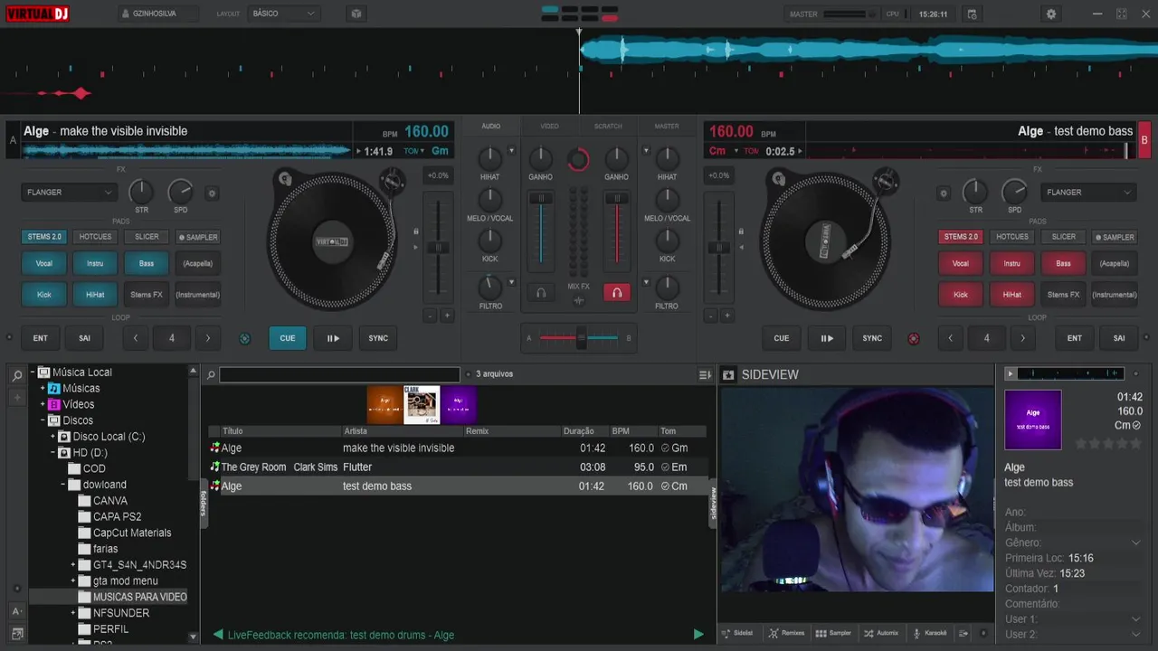Open the BÁSICO layout dropdown
The height and width of the screenshot is (651, 1158).
284,14
